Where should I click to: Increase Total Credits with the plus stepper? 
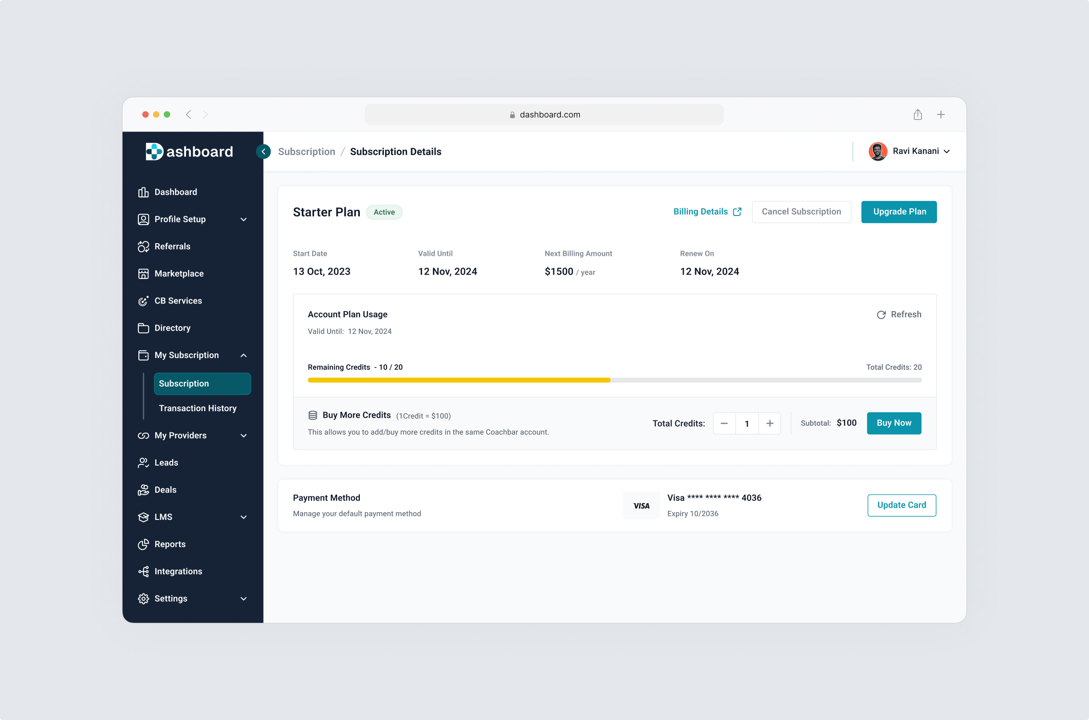(770, 423)
